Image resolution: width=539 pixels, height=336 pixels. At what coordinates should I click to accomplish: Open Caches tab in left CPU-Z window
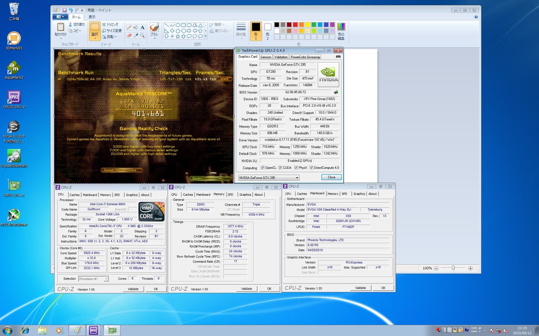[x=74, y=195]
